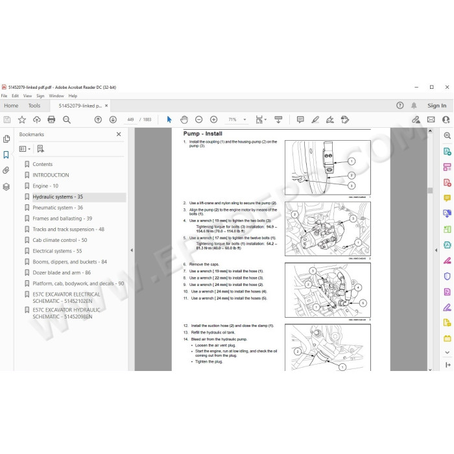454x454 pixels.
Task: Open the sign document tool
Action: point(329,119)
